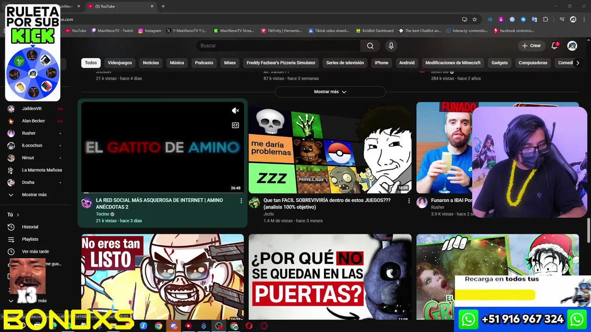Open Playlists in the sidebar
This screenshot has height=332, width=591.
[x=30, y=239]
